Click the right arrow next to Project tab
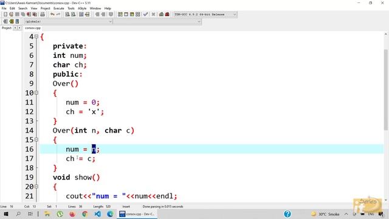This screenshot has height=219, width=389. click(19, 28)
